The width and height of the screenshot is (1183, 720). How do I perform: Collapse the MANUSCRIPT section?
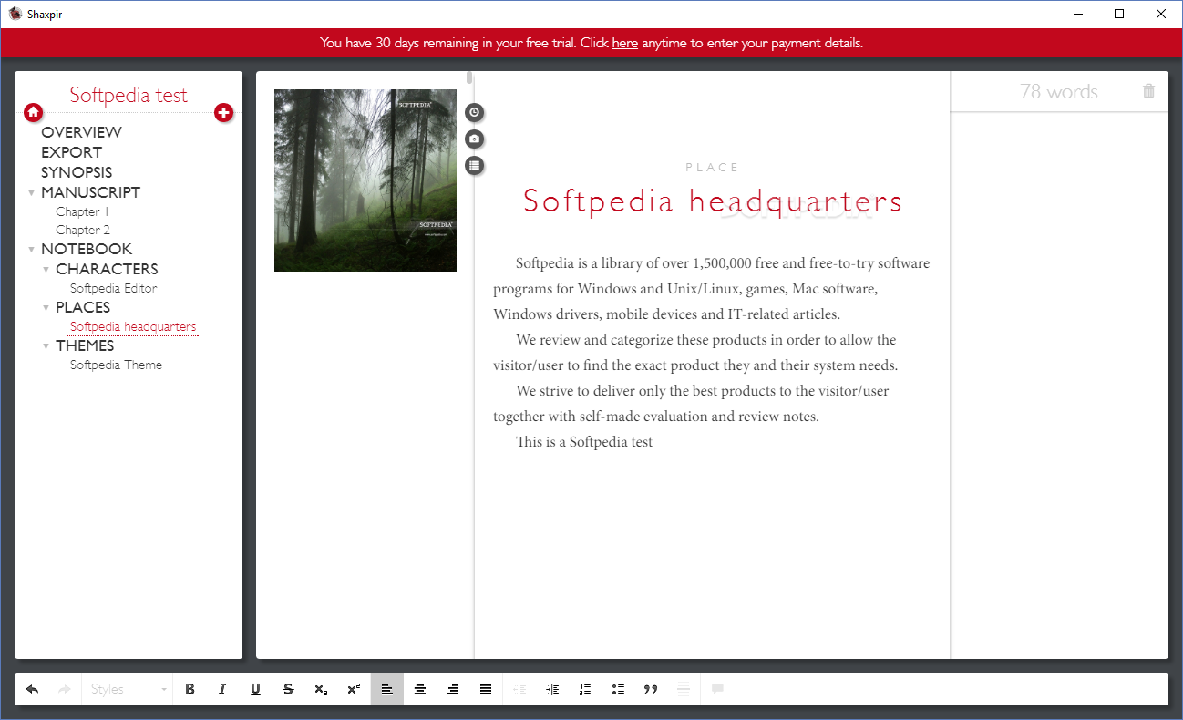(x=31, y=193)
